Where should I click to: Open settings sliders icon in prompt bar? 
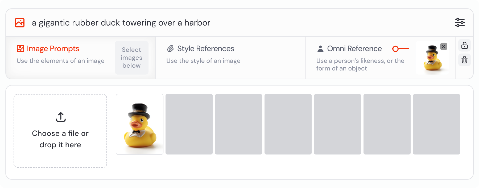click(460, 23)
